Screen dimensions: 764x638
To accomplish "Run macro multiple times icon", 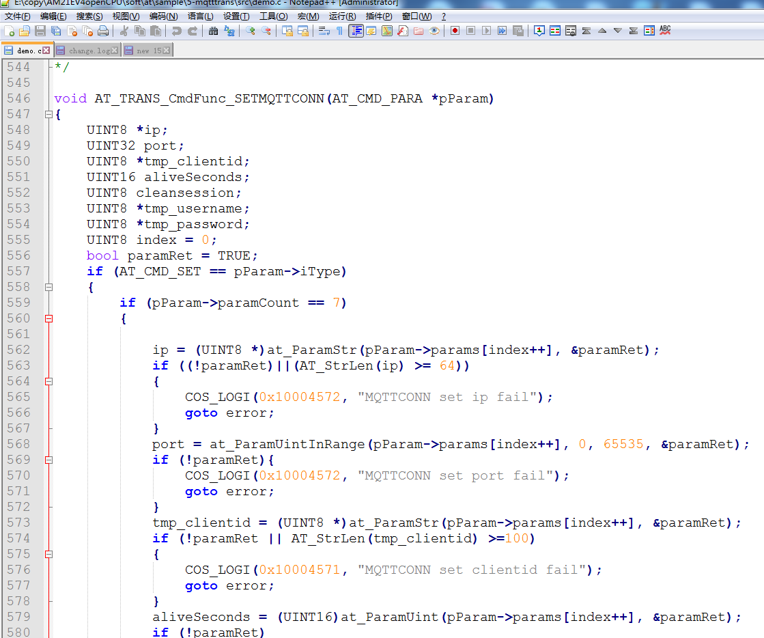I will (502, 31).
